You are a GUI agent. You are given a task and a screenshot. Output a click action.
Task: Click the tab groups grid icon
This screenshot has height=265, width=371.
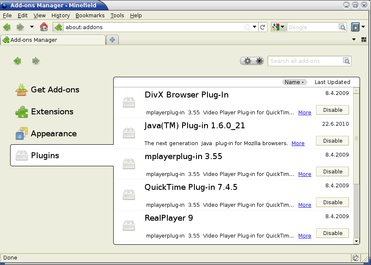coord(364,39)
